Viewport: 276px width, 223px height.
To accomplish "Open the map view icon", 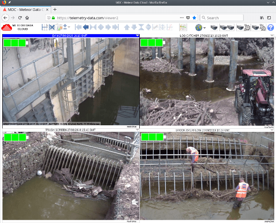I will click(183, 27).
